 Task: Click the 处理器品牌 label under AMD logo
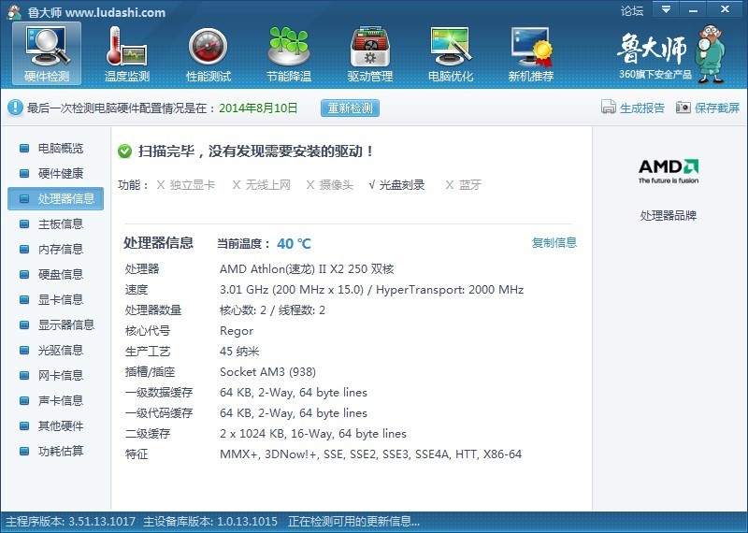point(669,216)
